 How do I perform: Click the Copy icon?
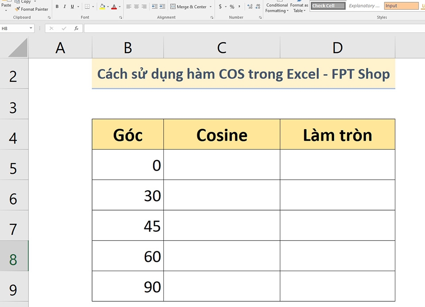(16, 2)
